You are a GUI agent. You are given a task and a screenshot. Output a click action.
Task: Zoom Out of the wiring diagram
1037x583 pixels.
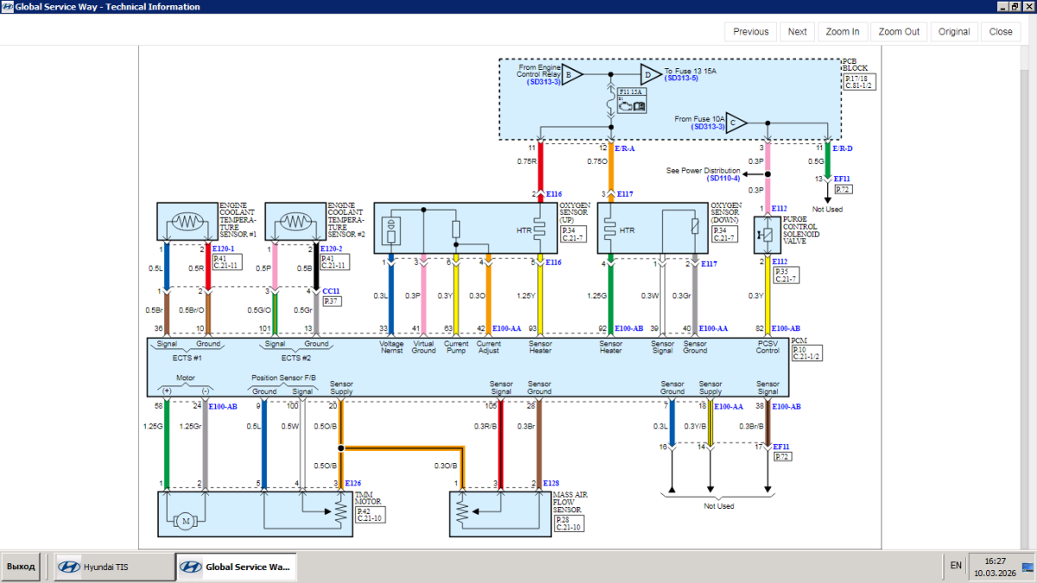(899, 31)
